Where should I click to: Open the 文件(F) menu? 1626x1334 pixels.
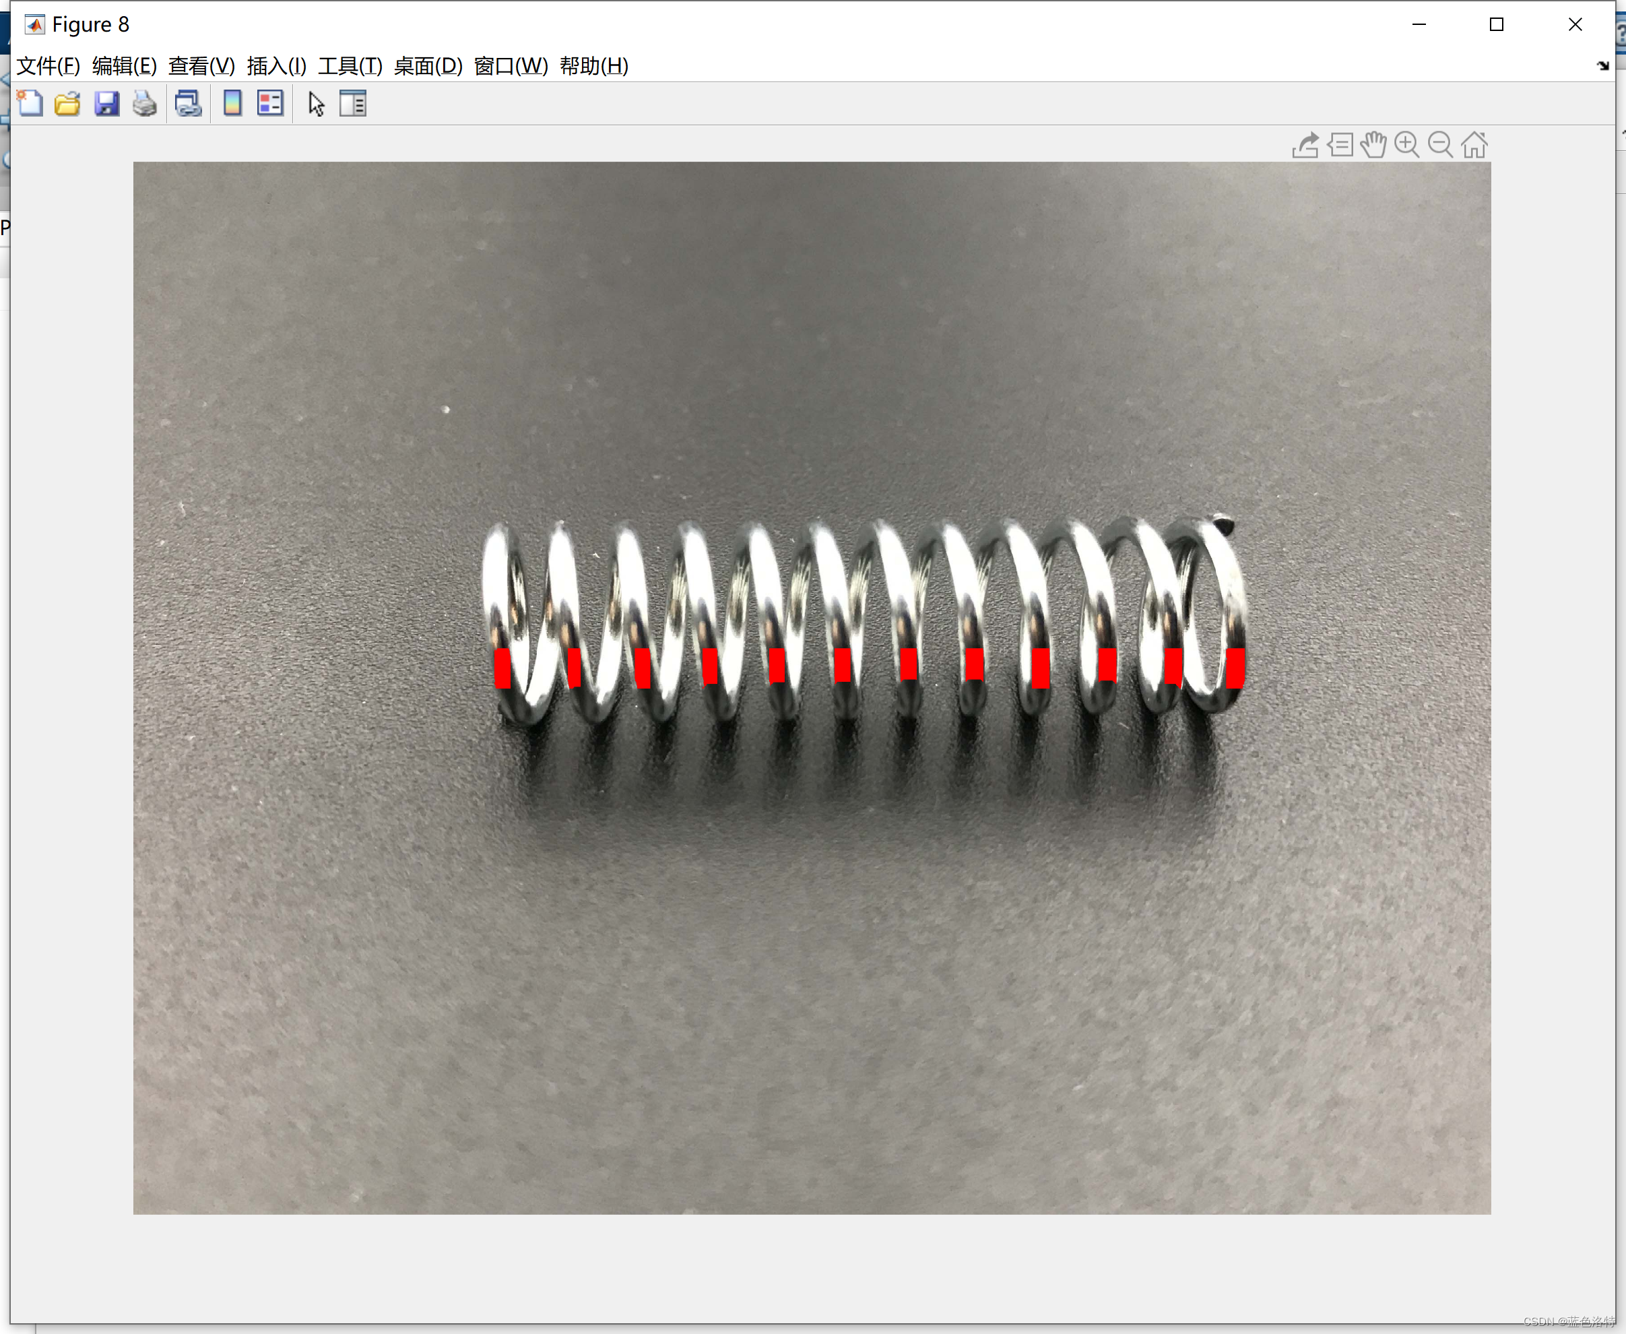(48, 66)
